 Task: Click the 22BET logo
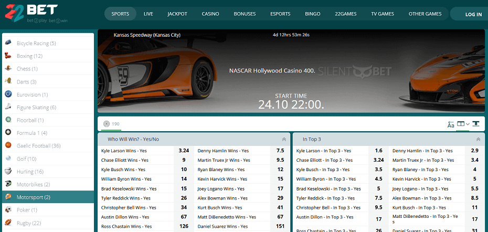click(x=37, y=14)
